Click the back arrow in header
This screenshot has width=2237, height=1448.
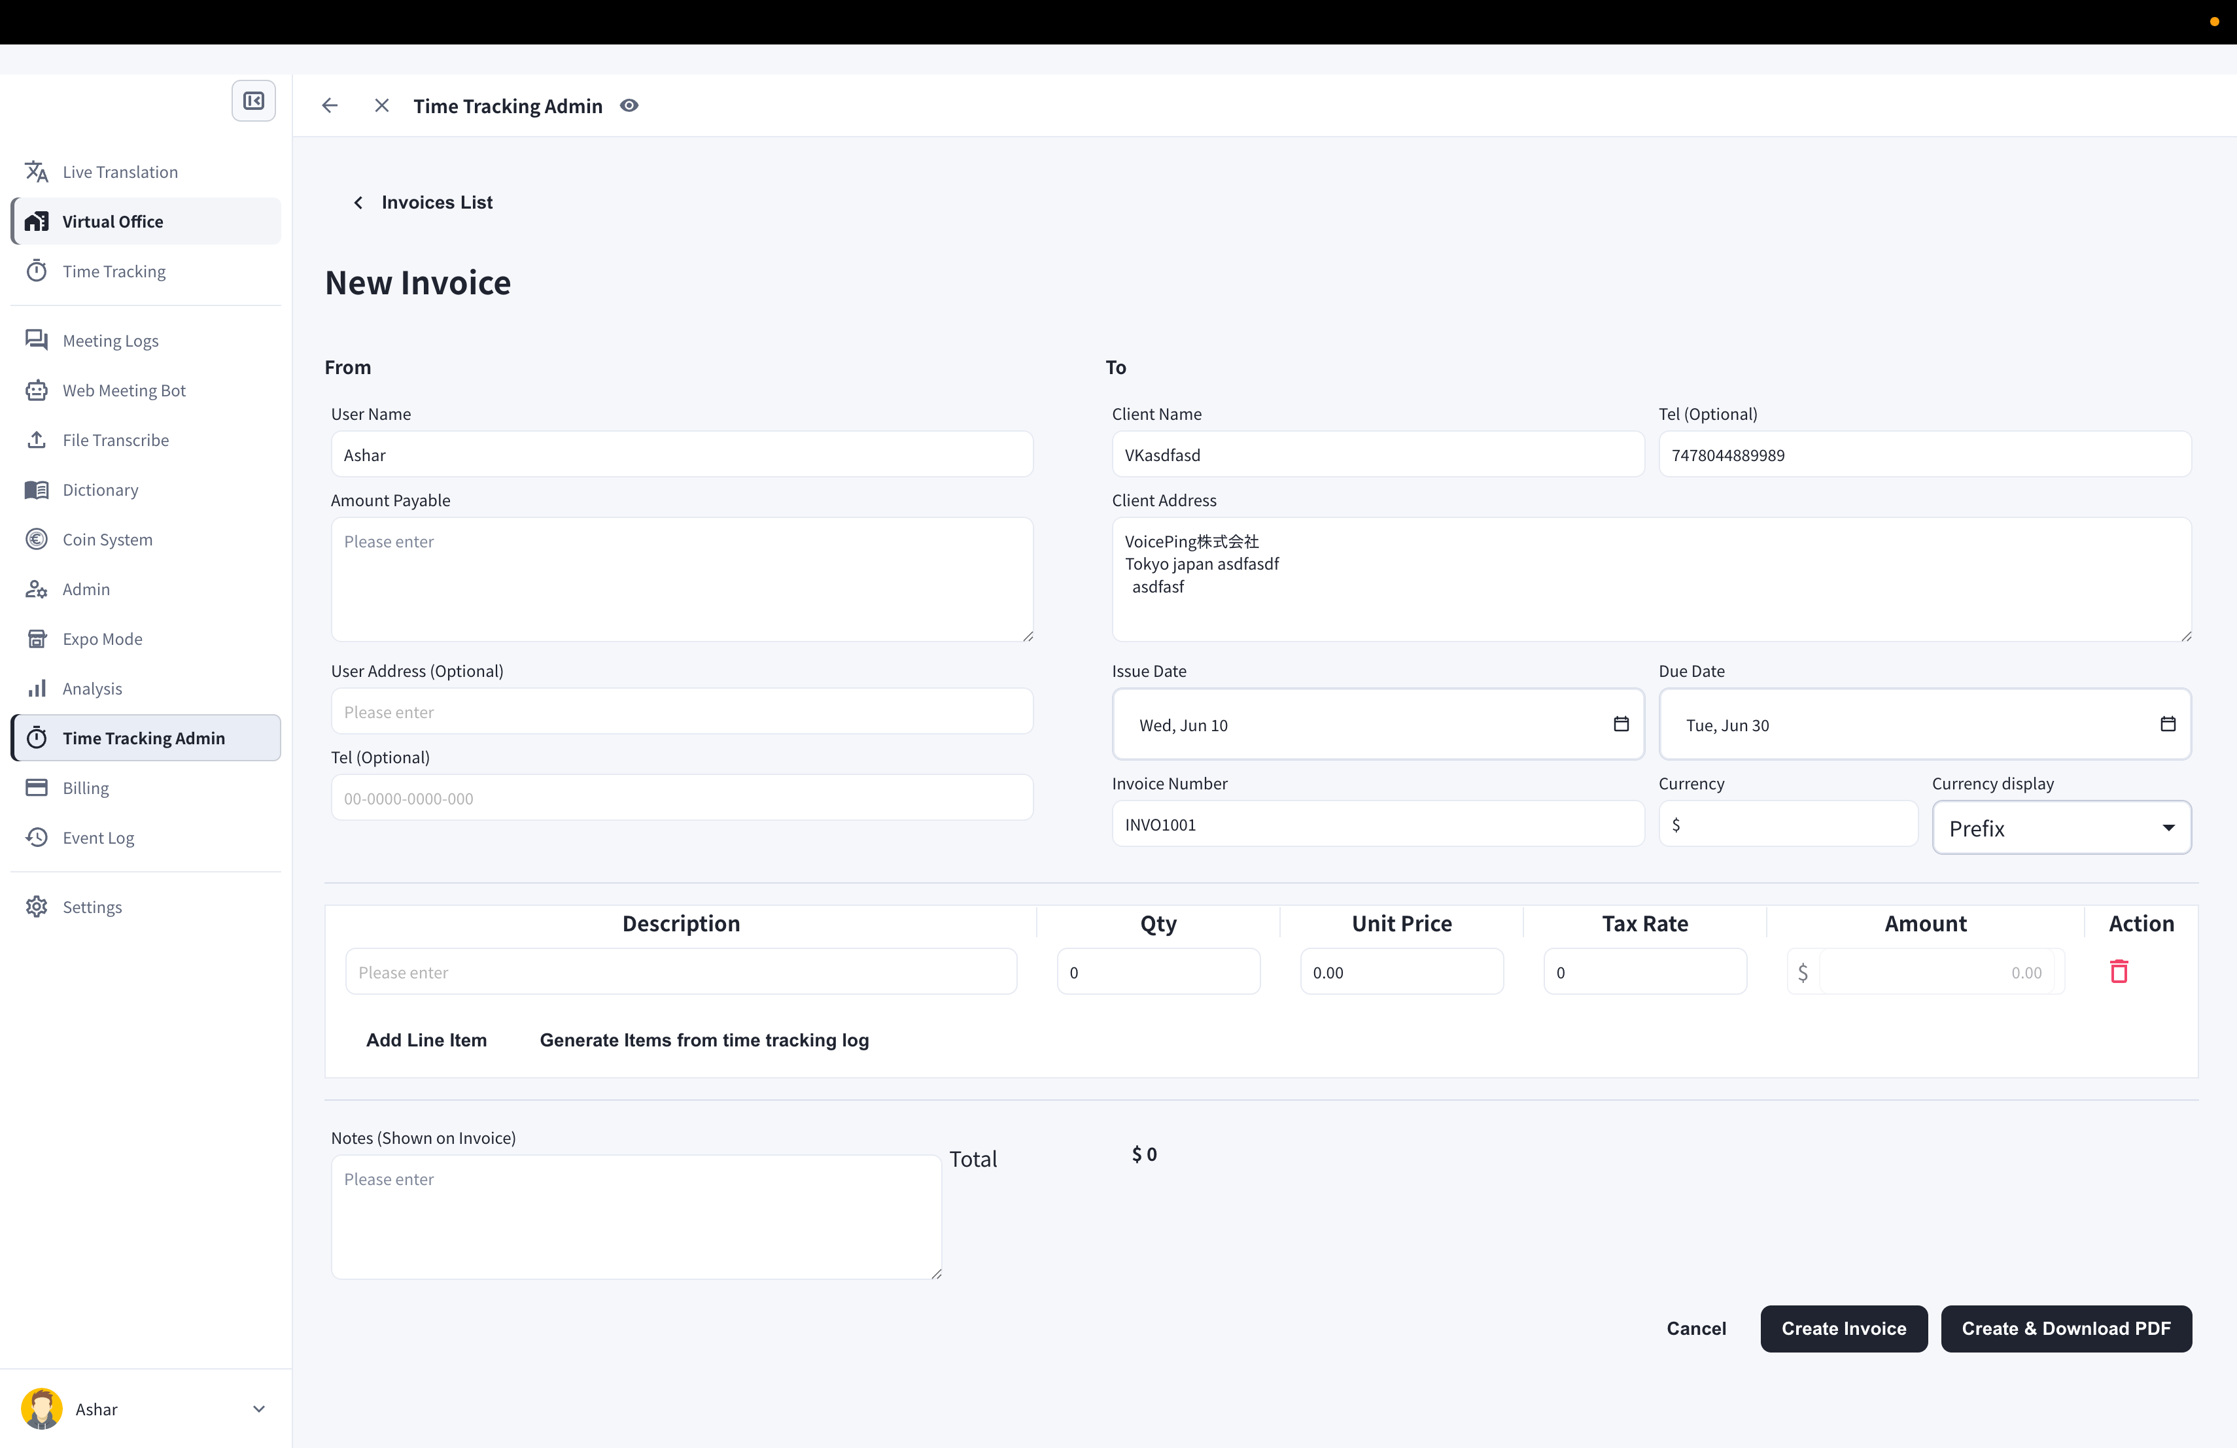pyautogui.click(x=330, y=105)
